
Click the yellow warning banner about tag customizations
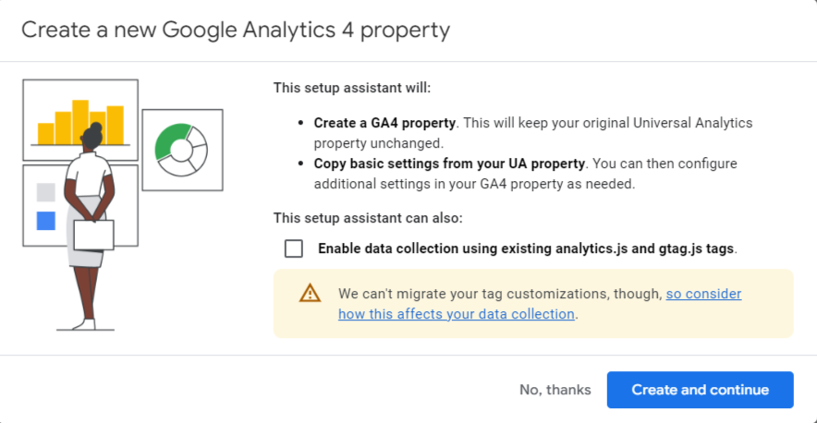coord(533,304)
